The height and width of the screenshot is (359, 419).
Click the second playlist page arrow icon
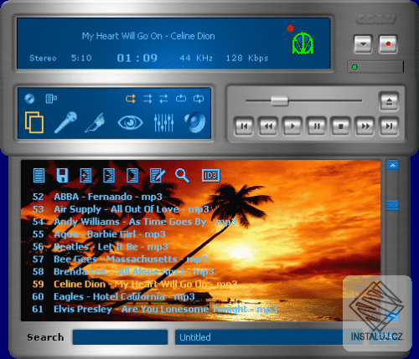[109, 175]
